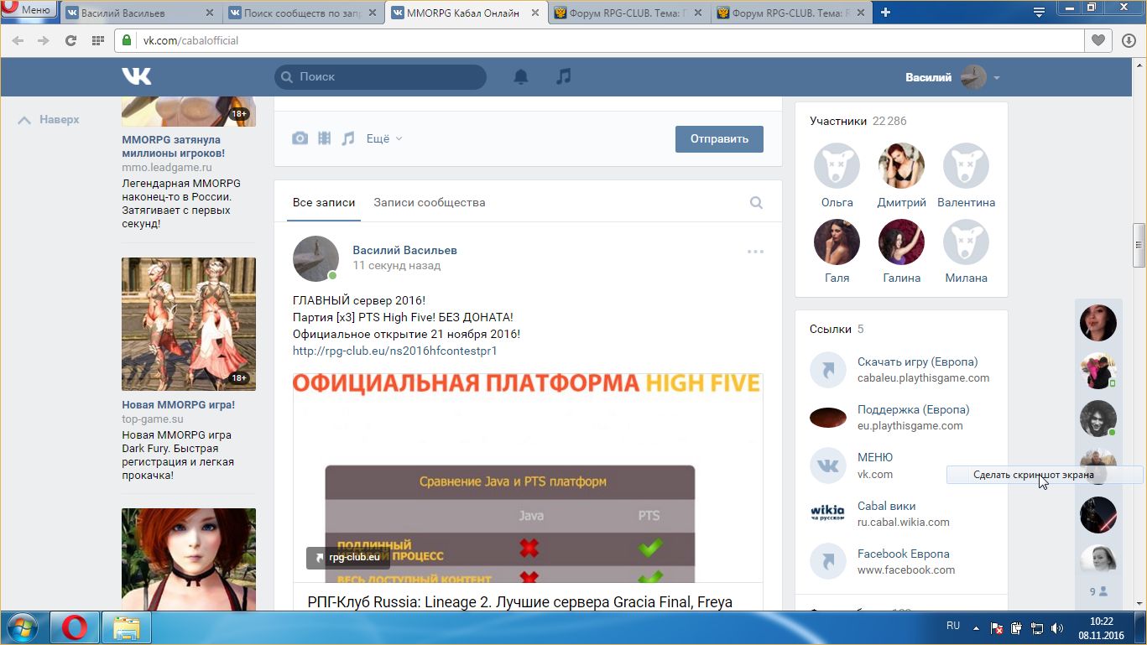Open post options three-dots menu
The image size is (1147, 645).
coord(755,252)
